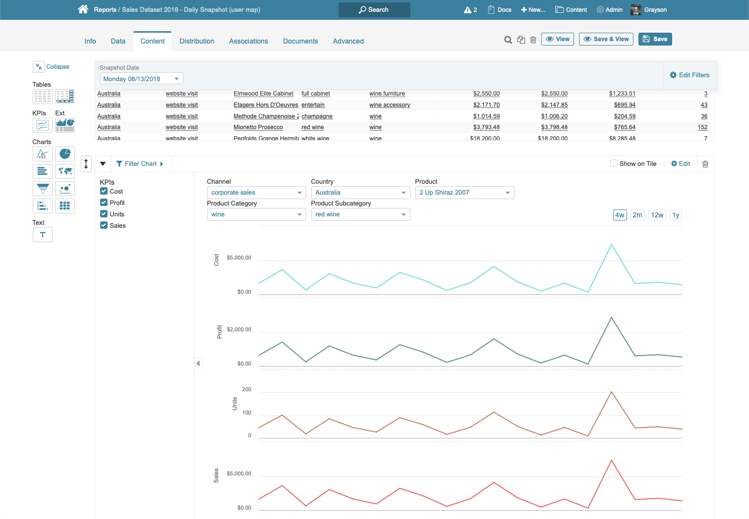Switch to the Distribution tab
This screenshot has height=519, width=749.
coord(197,41)
